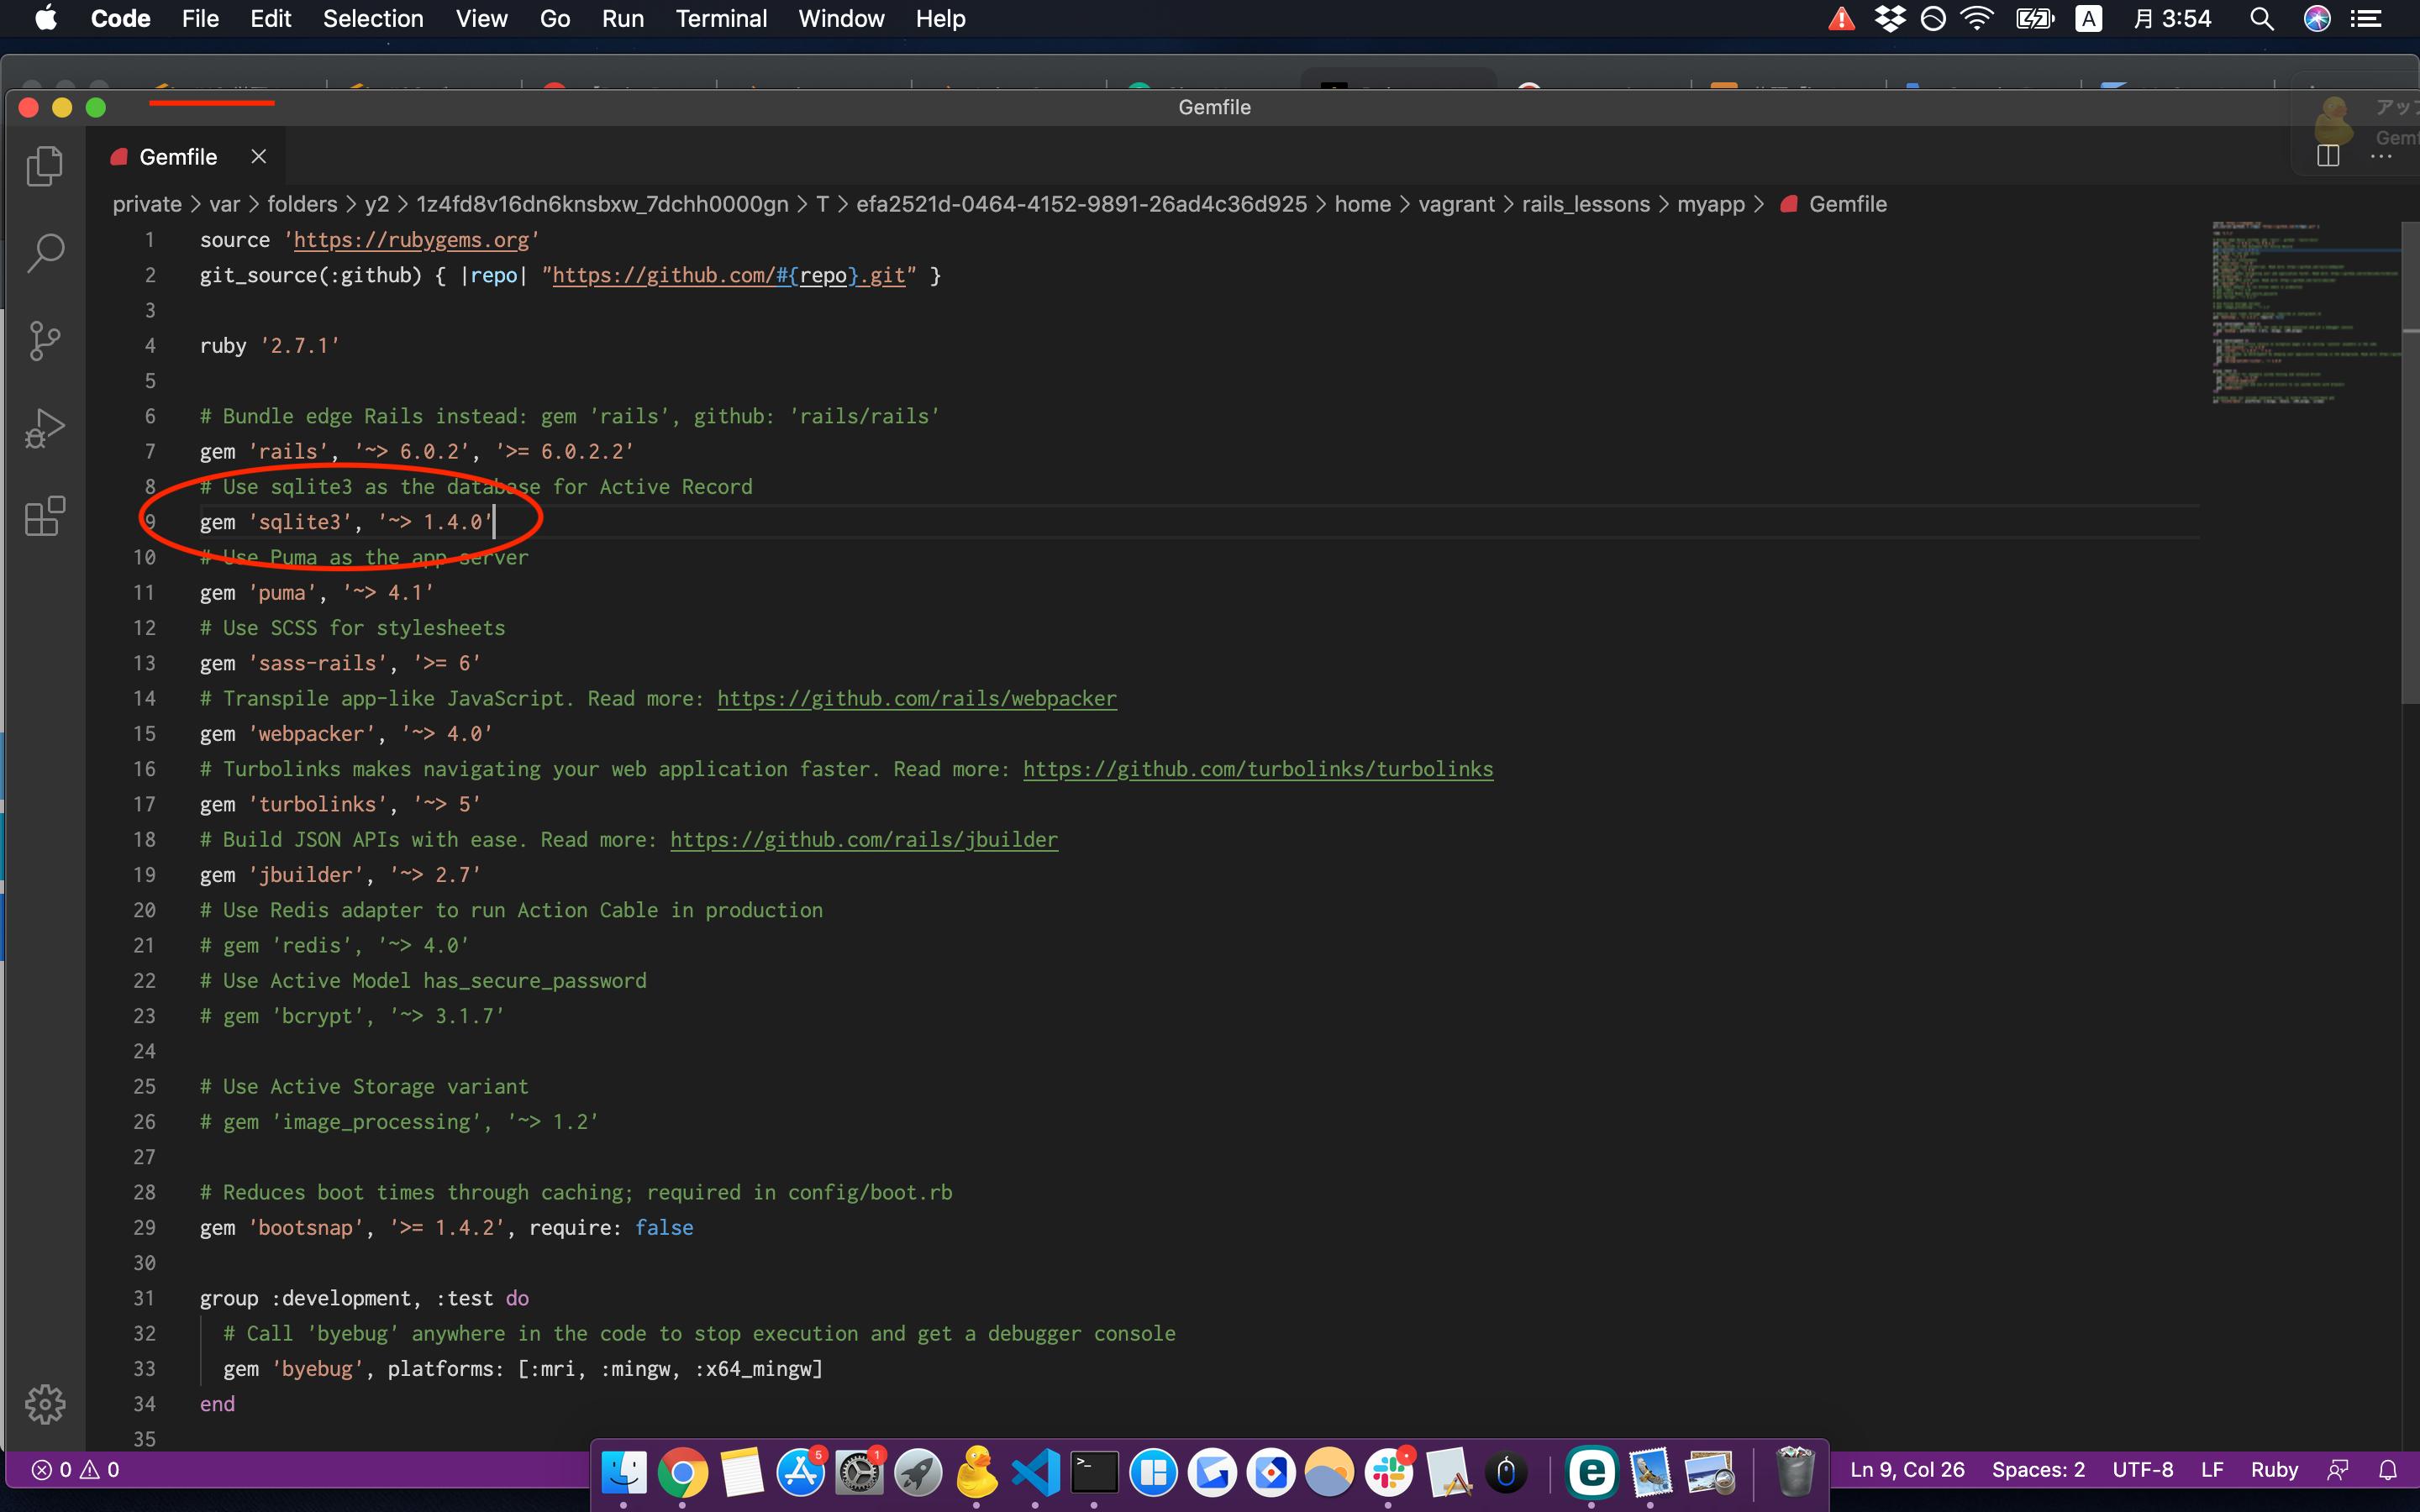Viewport: 2420px width, 1512px height.
Task: Open Finder from the Dock
Action: (623, 1472)
